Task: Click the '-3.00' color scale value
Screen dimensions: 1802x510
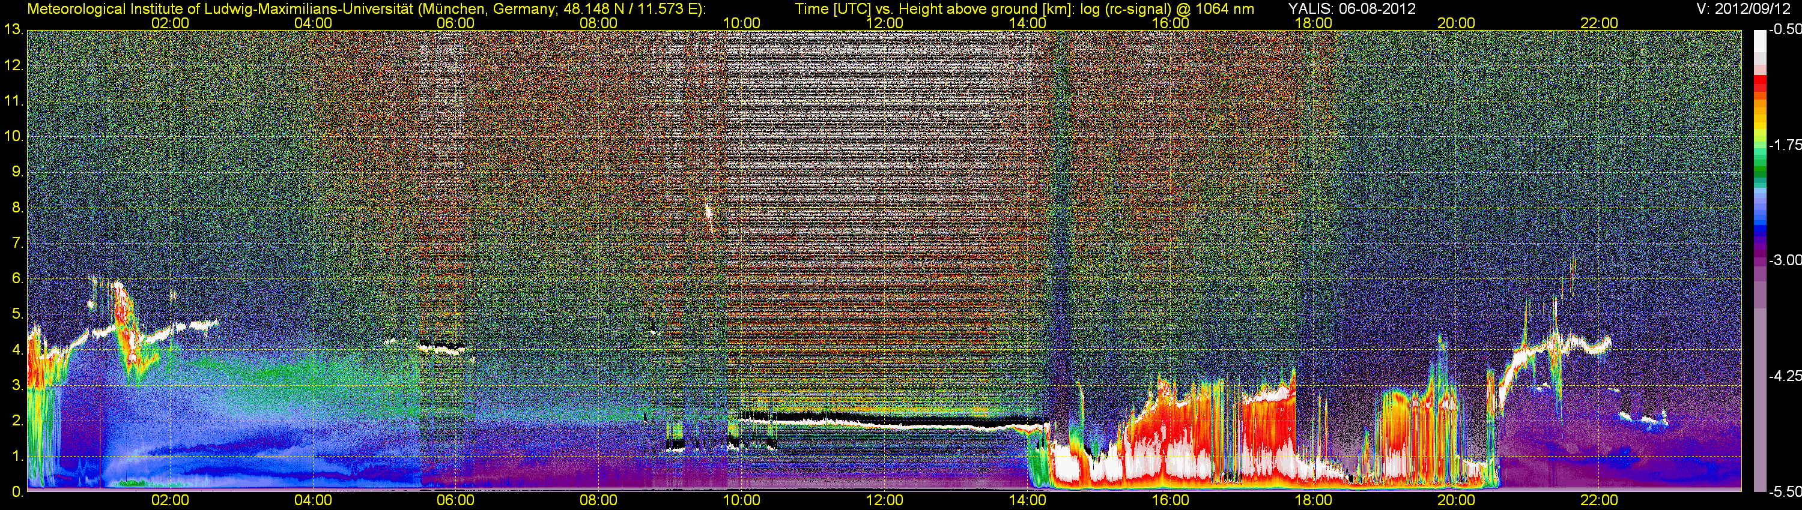Action: coord(1785,260)
